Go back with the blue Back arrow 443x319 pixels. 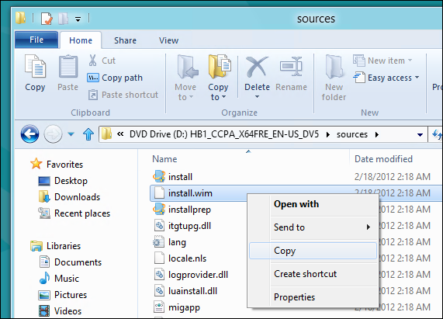[x=29, y=134]
